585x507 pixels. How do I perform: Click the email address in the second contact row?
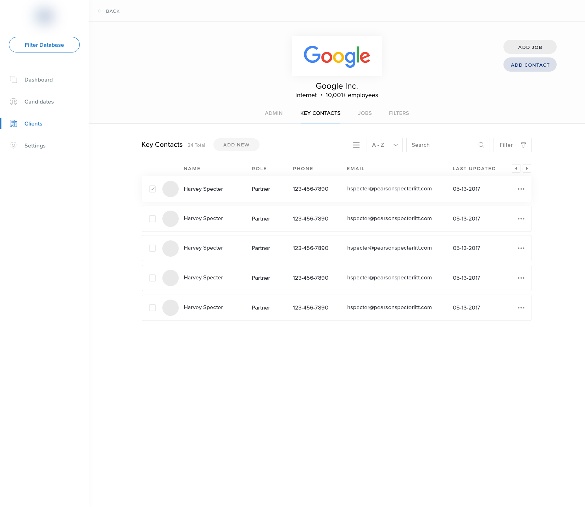click(389, 218)
